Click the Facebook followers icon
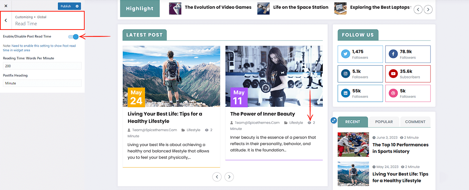Screen dimensions: 469x190 tap(393, 54)
